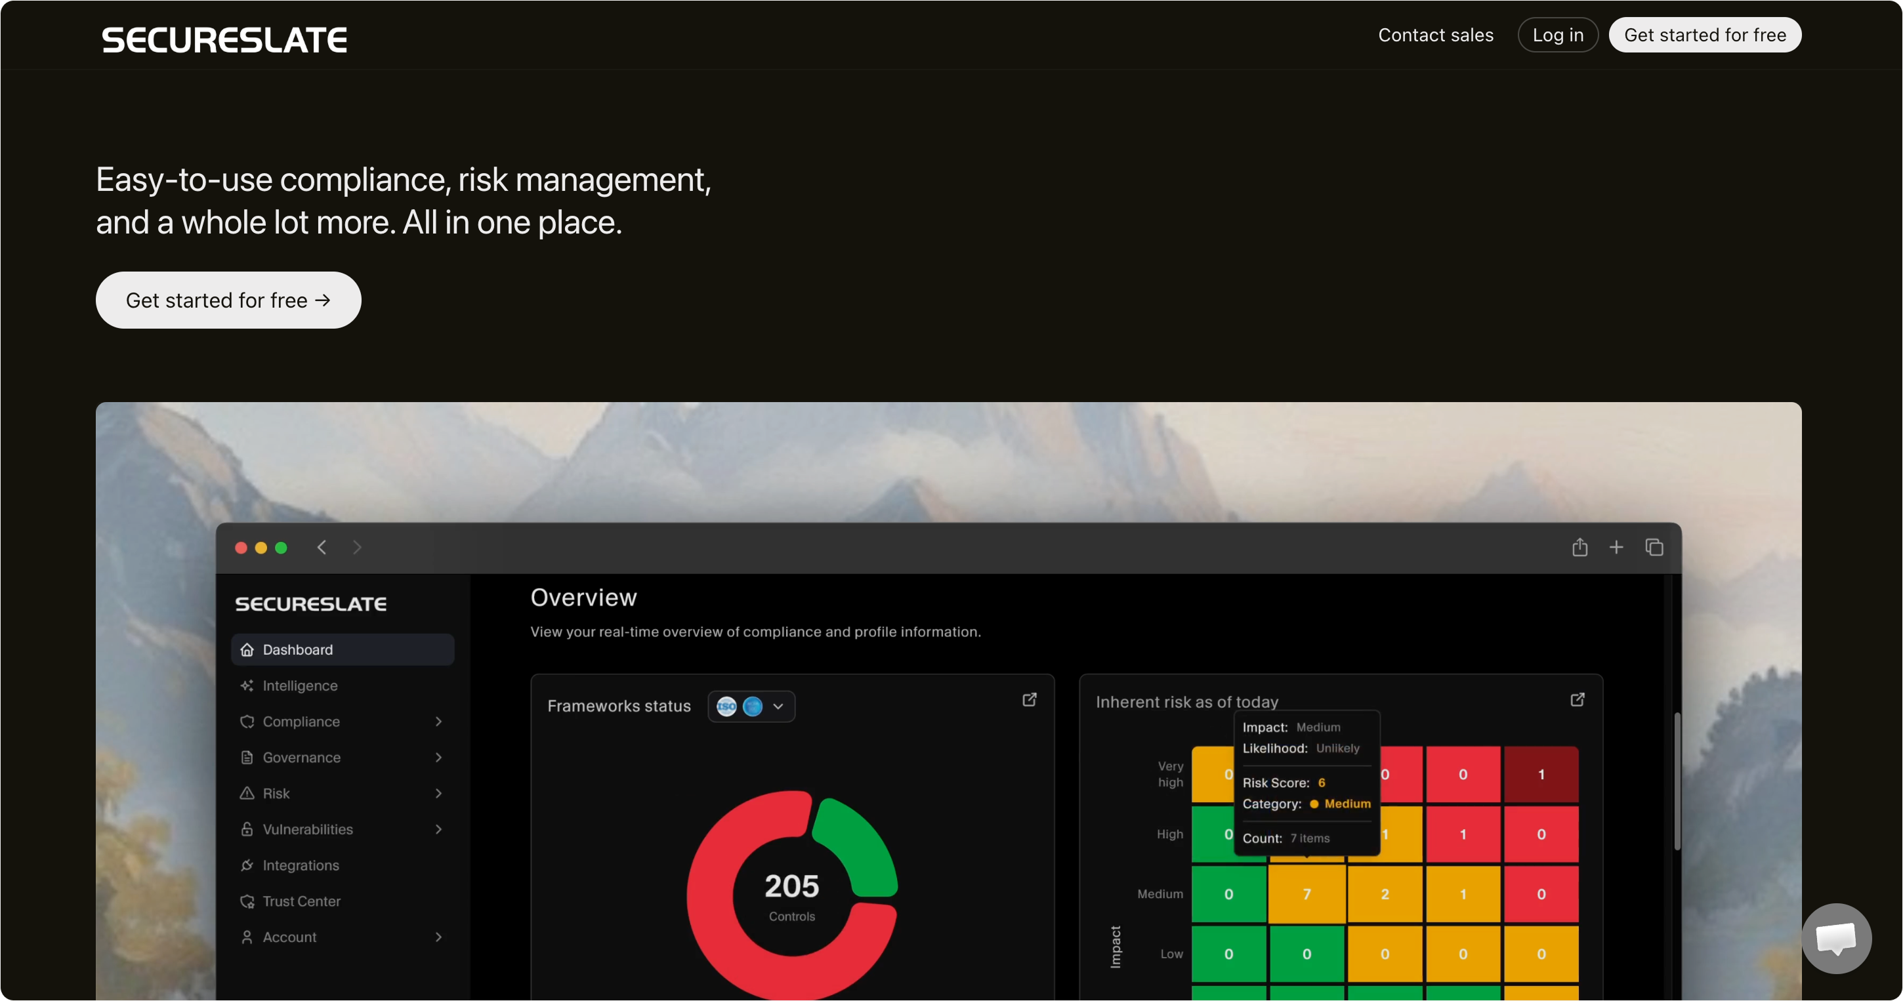1903x1001 pixels.
Task: Open Intelligence in the sidebar
Action: [299, 685]
